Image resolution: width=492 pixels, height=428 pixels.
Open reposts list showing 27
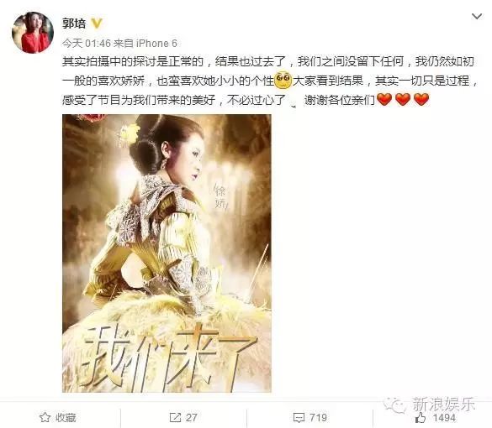point(183,417)
